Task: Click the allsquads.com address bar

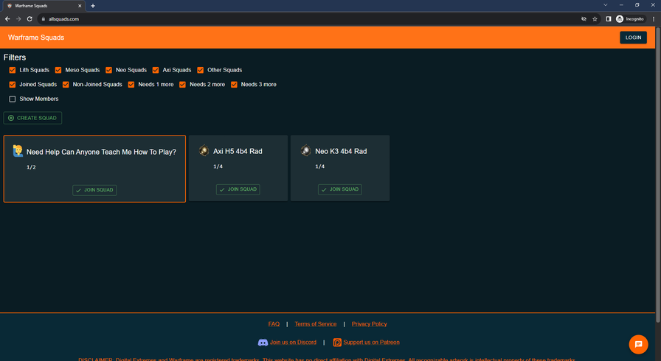Action: [x=308, y=19]
